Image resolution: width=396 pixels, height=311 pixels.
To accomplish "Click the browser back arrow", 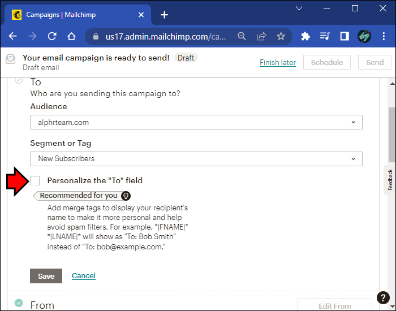I will pyautogui.click(x=12, y=36).
